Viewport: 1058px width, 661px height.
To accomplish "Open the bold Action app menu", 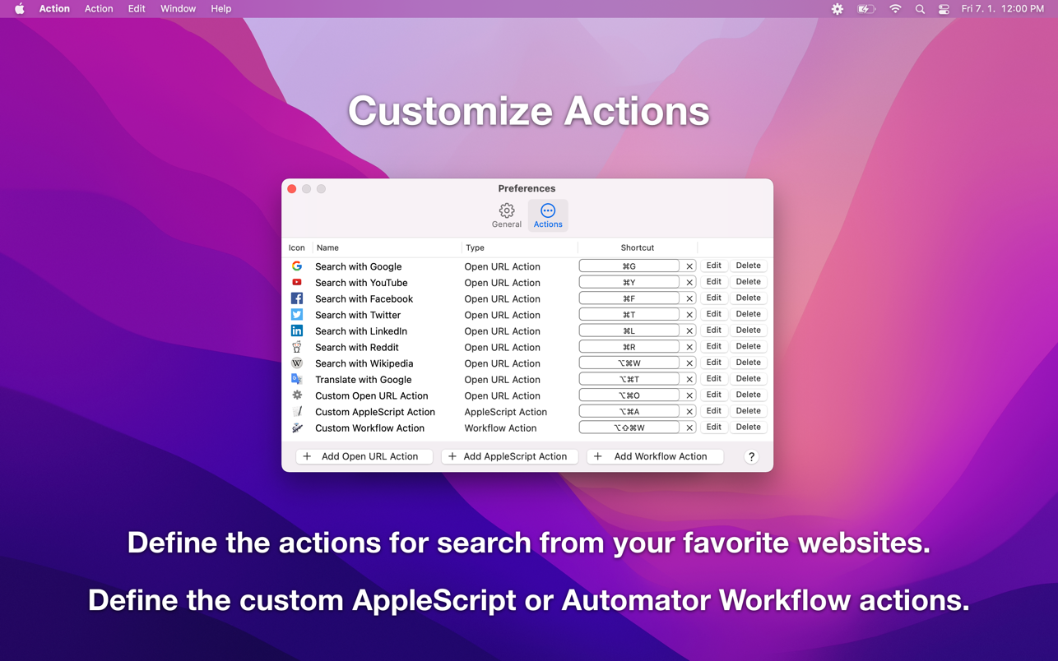I will [54, 9].
